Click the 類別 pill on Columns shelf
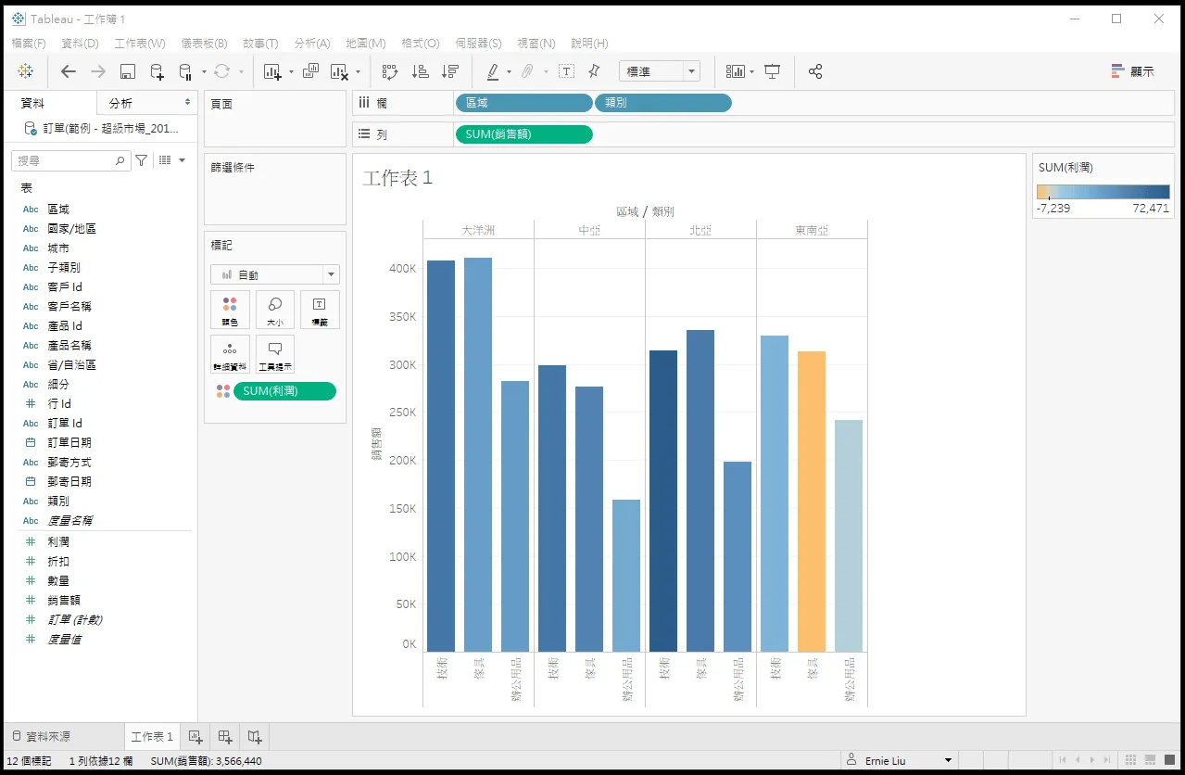 pos(663,103)
